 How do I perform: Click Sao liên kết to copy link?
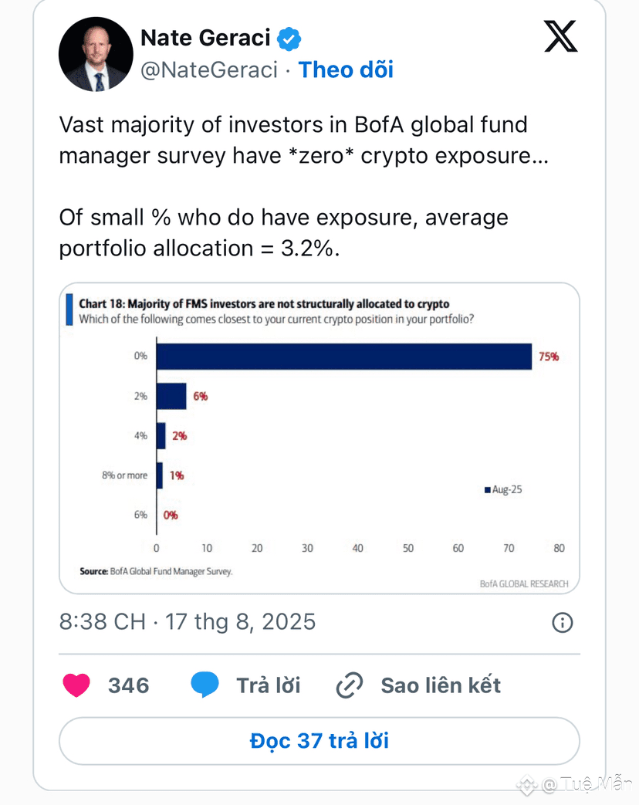tap(441, 685)
